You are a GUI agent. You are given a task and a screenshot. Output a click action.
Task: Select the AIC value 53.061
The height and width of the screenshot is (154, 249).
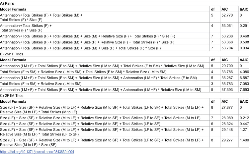[x=227, y=26]
